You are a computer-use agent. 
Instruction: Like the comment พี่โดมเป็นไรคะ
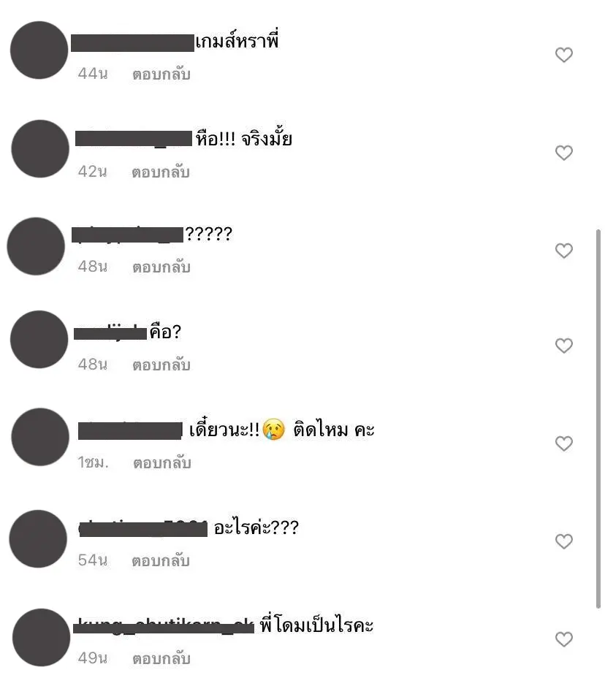tap(563, 639)
